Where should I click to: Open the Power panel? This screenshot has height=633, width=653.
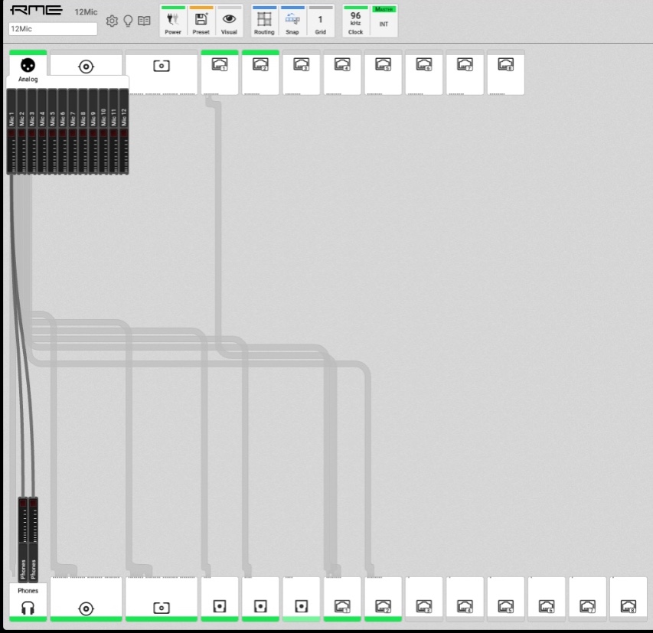point(173,22)
